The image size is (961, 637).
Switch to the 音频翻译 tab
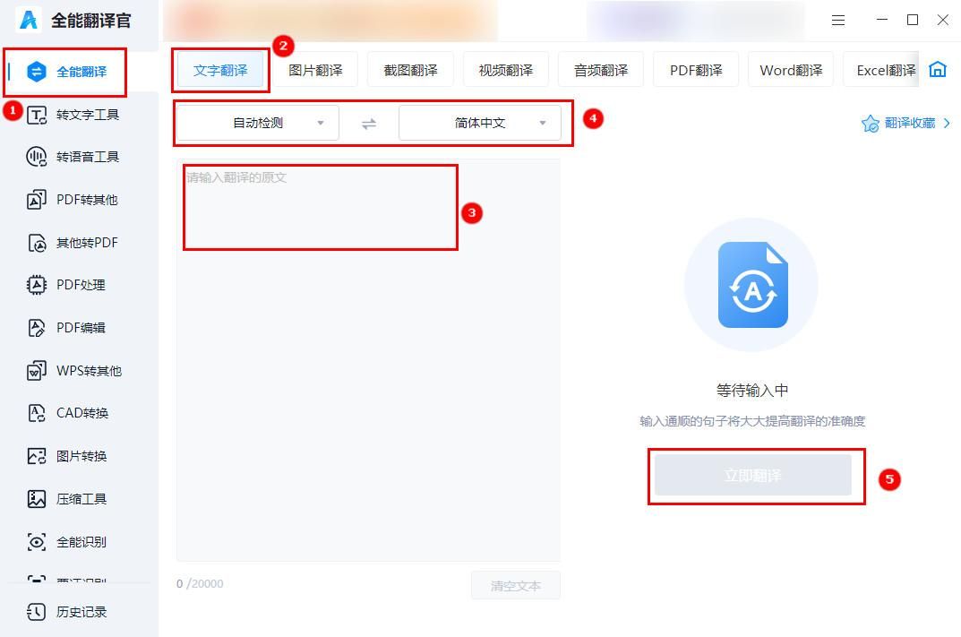coord(601,71)
